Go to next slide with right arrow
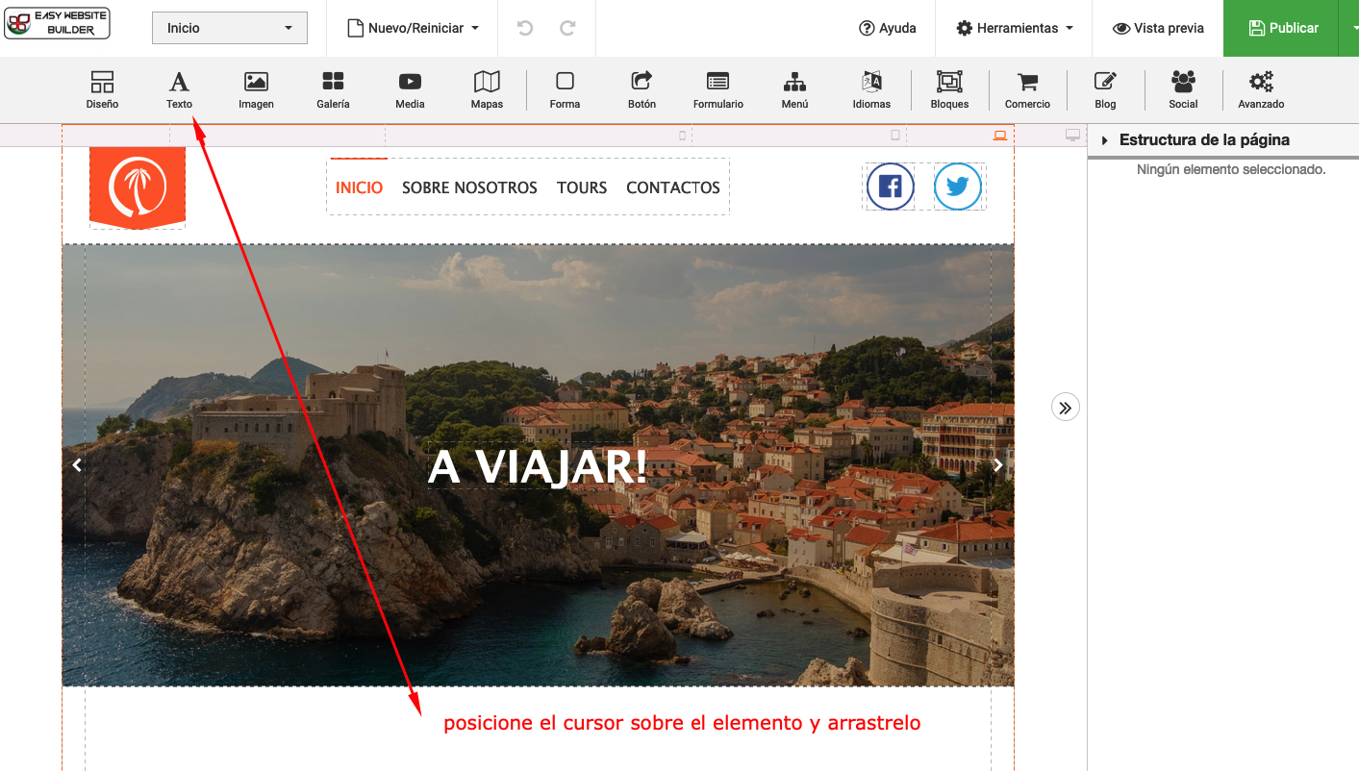The image size is (1359, 771). tap(997, 465)
